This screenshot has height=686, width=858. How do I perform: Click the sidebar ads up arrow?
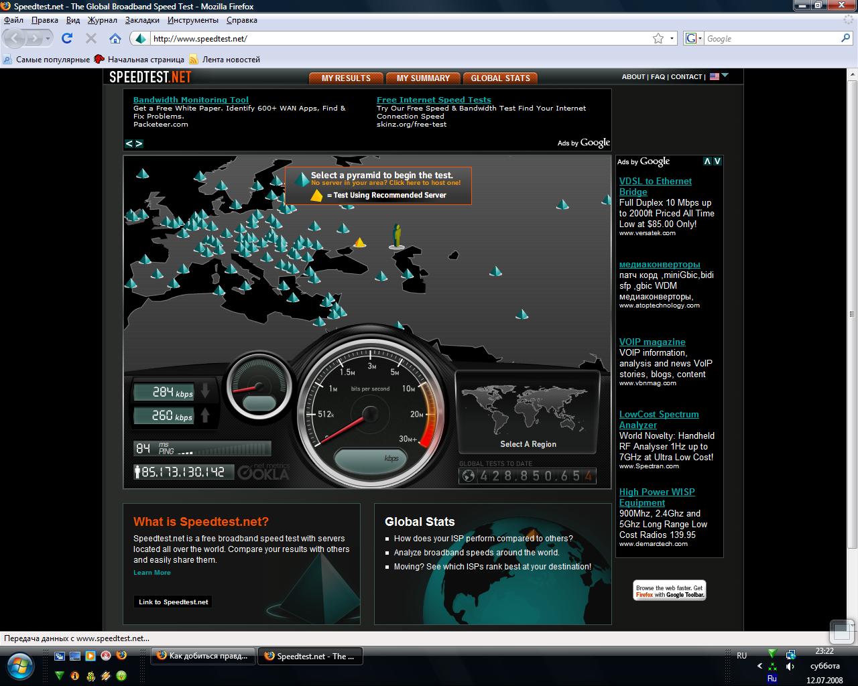point(707,161)
